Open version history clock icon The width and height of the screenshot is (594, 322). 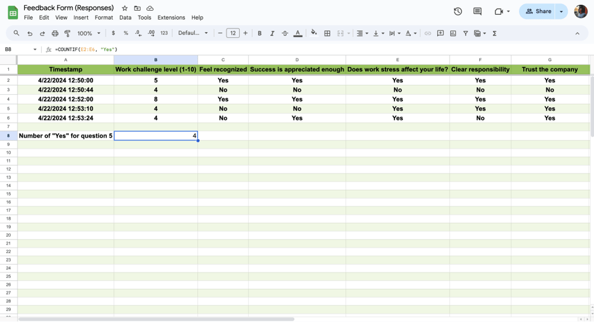click(x=458, y=11)
